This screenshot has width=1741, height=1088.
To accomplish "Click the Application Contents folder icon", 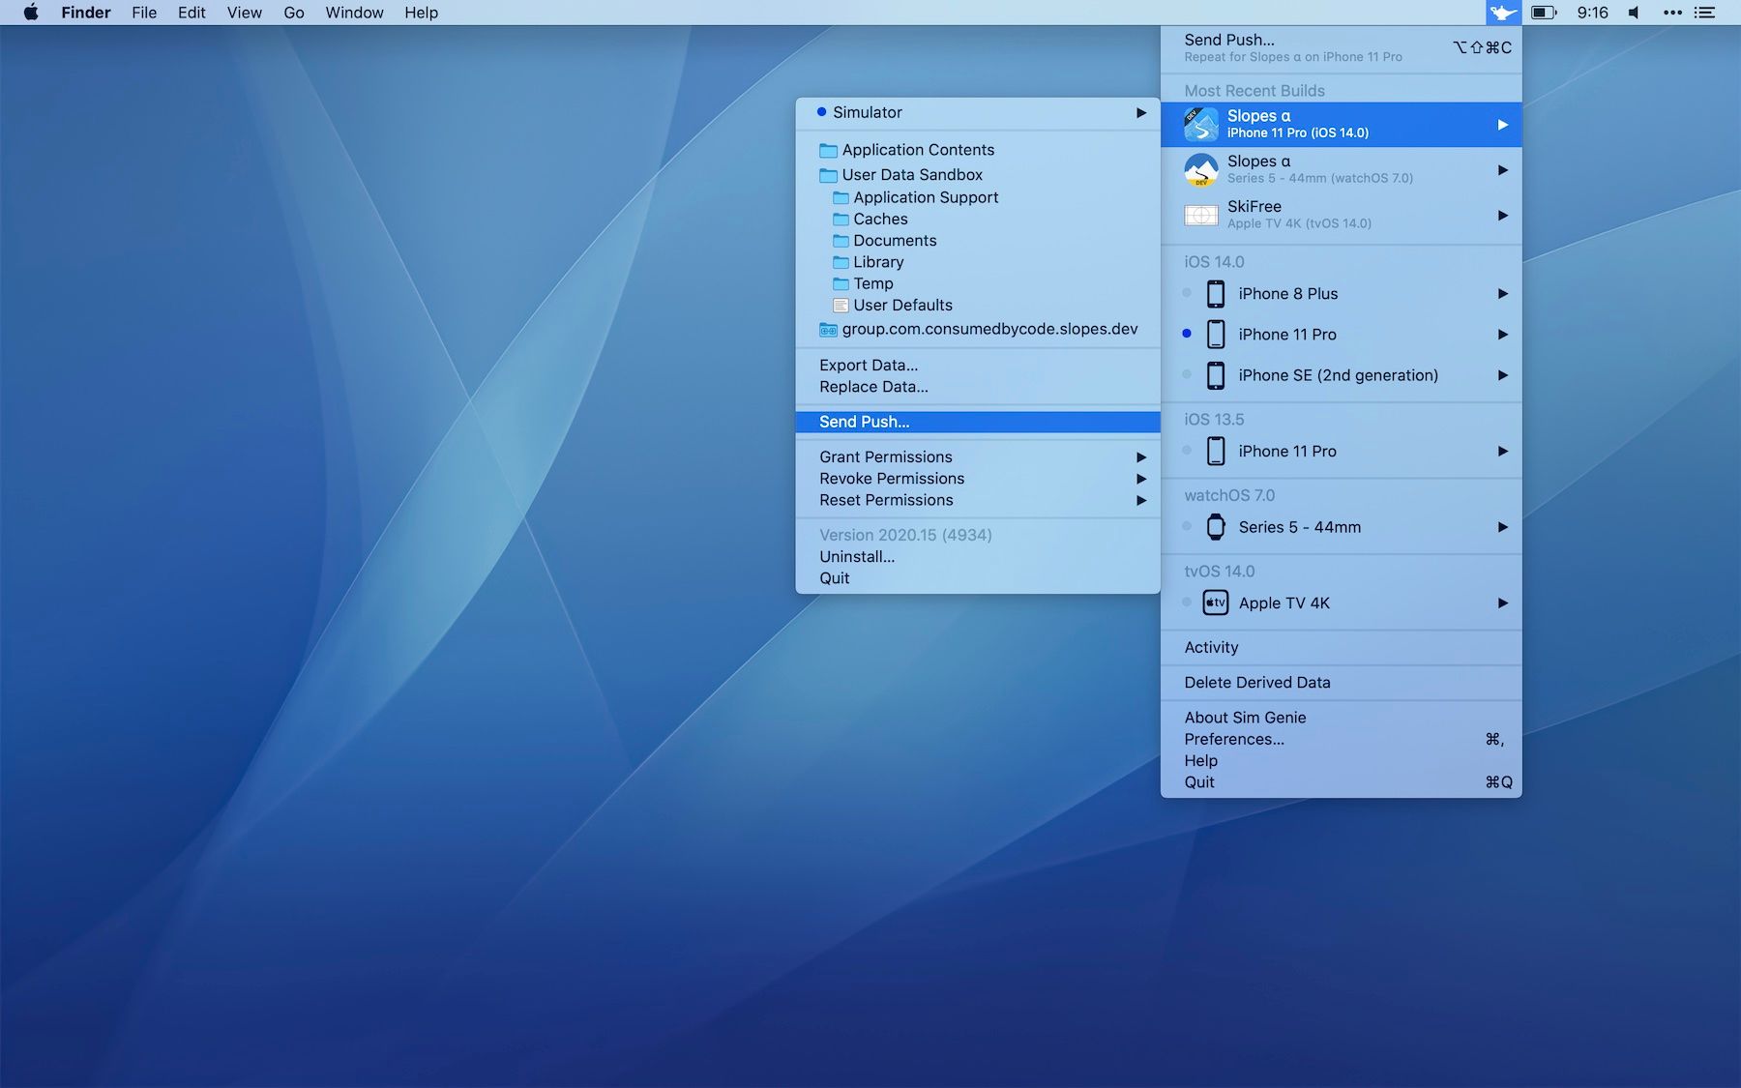I will click(x=828, y=150).
